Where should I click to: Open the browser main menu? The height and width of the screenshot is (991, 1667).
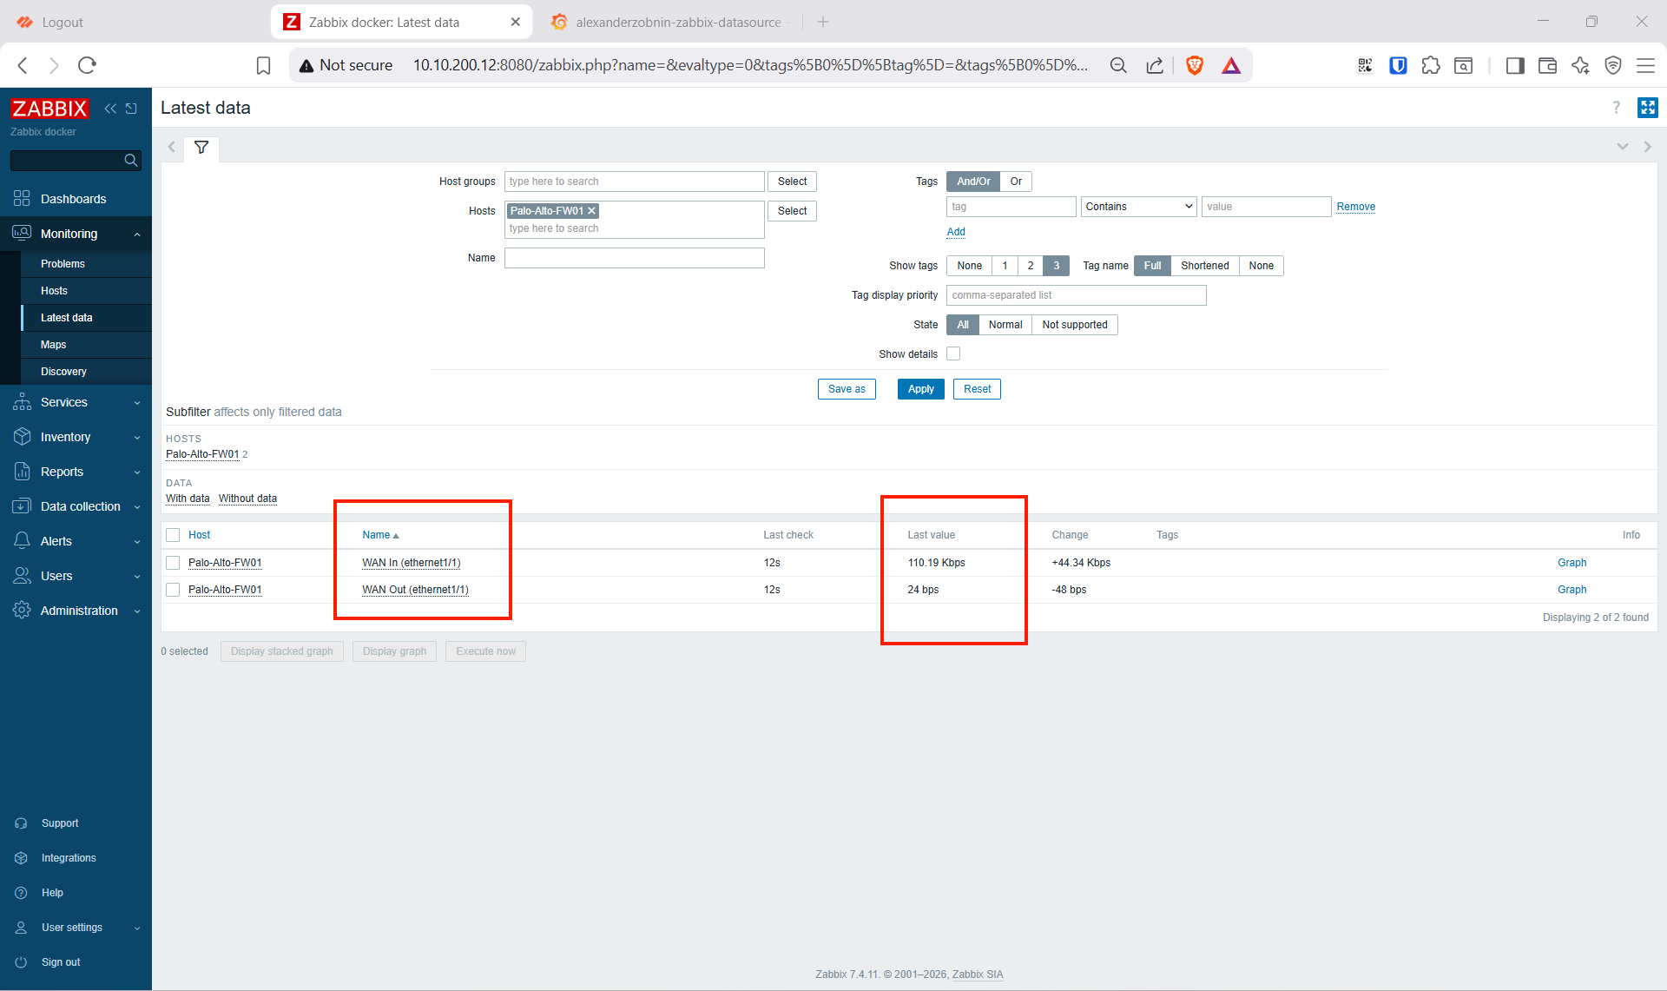[x=1645, y=65]
